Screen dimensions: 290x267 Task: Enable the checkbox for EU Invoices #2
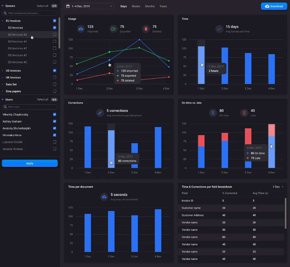click(x=54, y=34)
